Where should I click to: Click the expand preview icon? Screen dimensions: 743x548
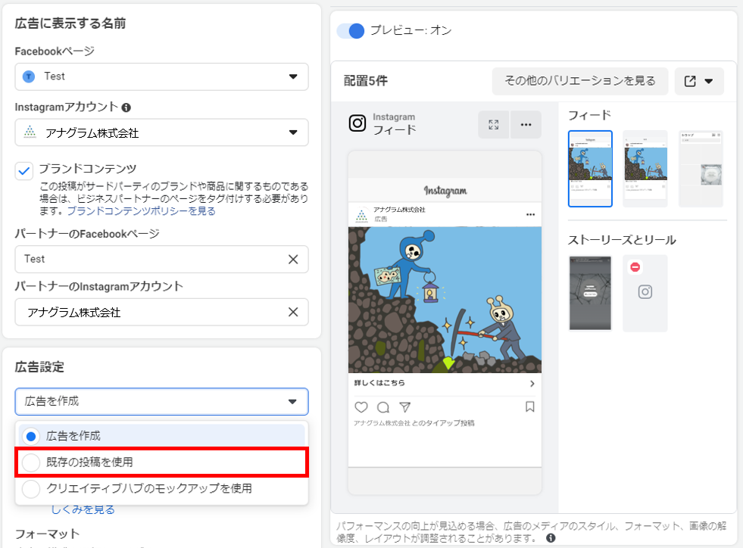(x=494, y=125)
